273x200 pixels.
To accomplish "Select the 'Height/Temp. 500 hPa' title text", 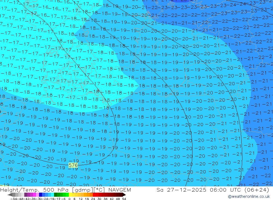I will (35, 190).
